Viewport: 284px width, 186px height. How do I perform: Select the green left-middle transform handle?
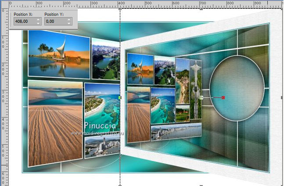coord(120,98)
